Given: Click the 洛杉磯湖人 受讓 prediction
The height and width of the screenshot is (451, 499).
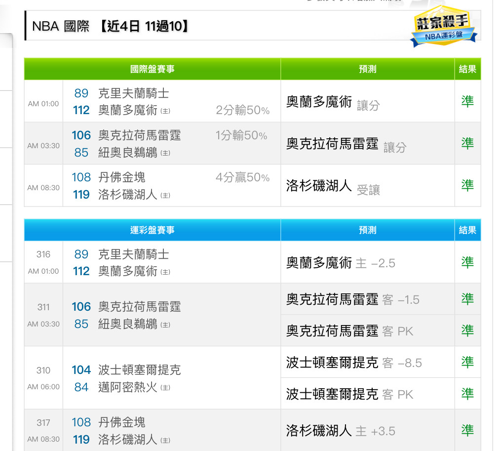Looking at the screenshot, I should click(x=333, y=186).
